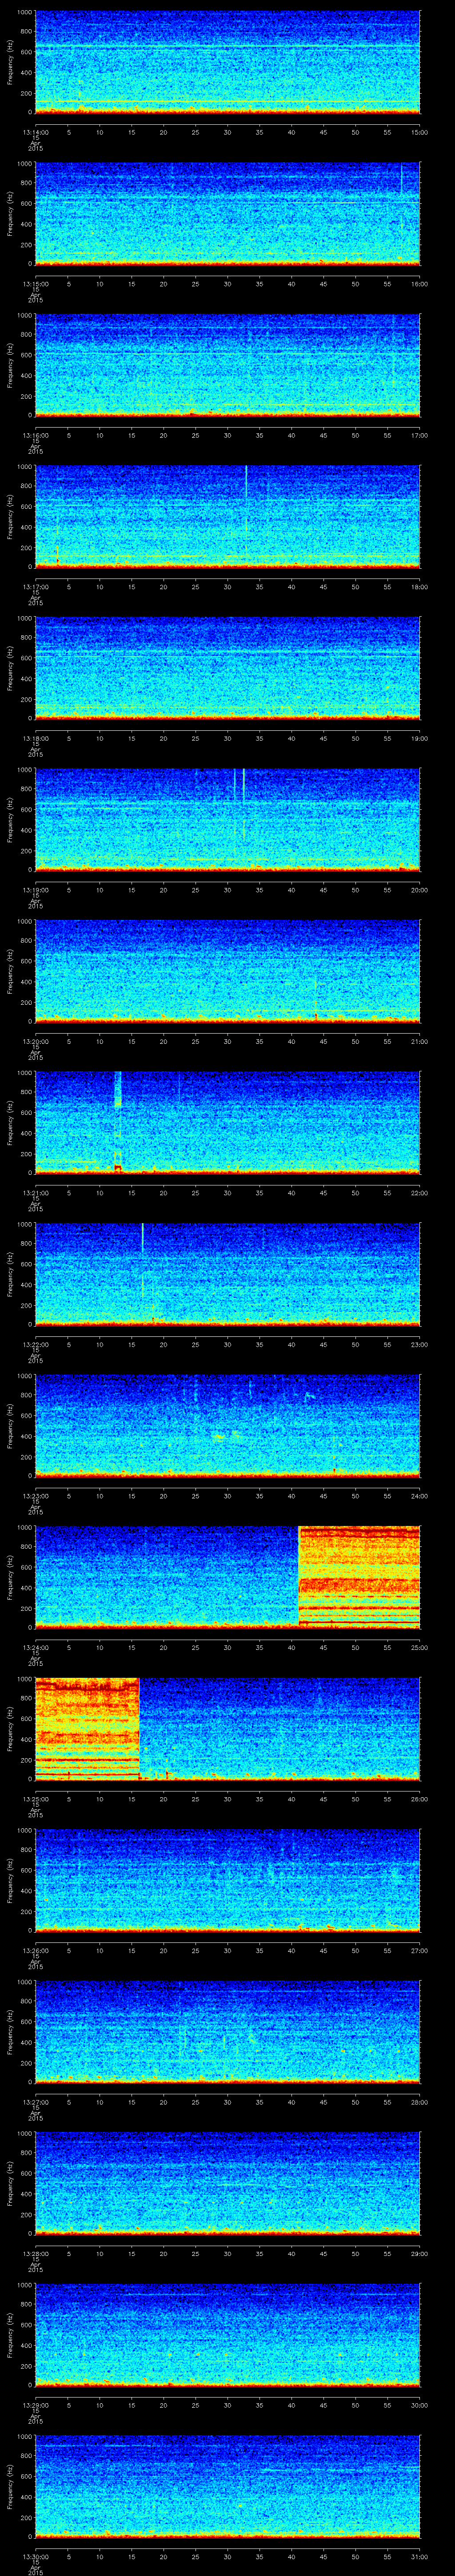Click the 13:22:00 start time label

[35, 1344]
